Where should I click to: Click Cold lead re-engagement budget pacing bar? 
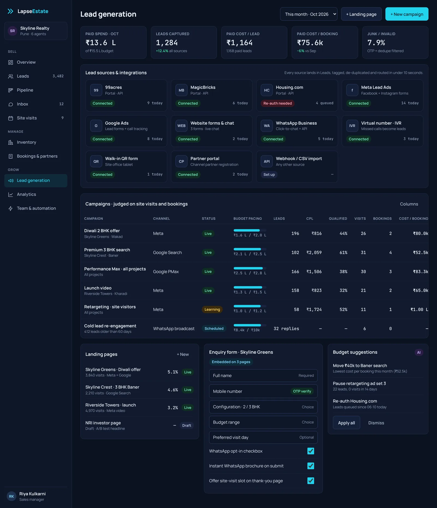click(250, 325)
